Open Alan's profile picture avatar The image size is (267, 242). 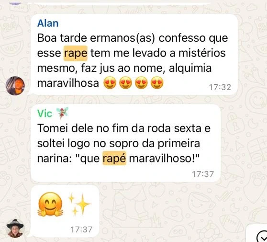pos(15,86)
